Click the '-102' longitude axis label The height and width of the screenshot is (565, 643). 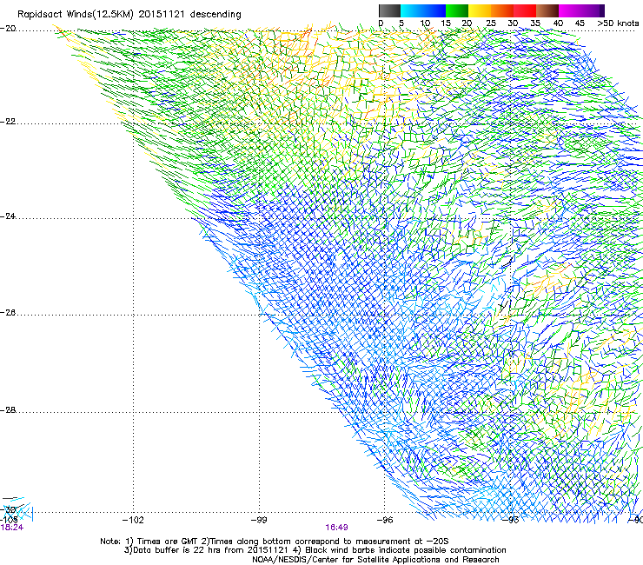(x=133, y=520)
